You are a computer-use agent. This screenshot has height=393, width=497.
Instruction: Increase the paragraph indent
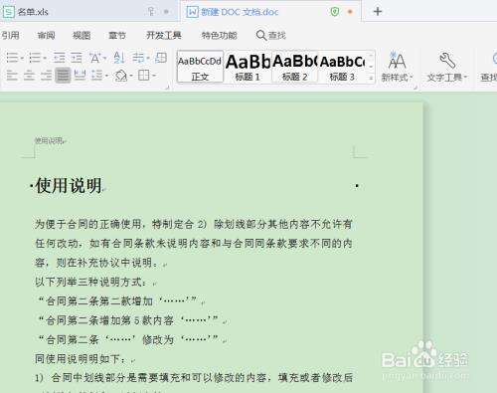coord(77,58)
